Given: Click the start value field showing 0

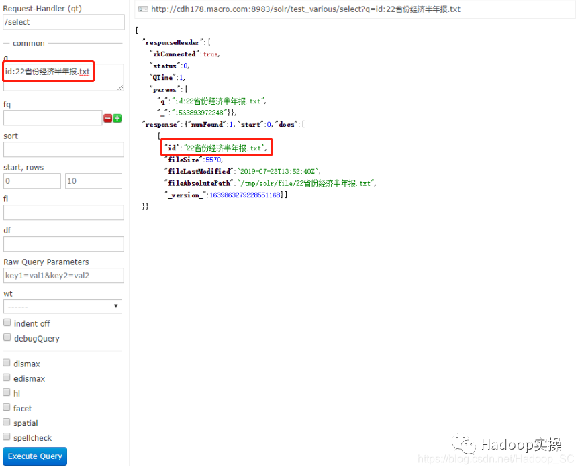Looking at the screenshot, I should [x=32, y=181].
